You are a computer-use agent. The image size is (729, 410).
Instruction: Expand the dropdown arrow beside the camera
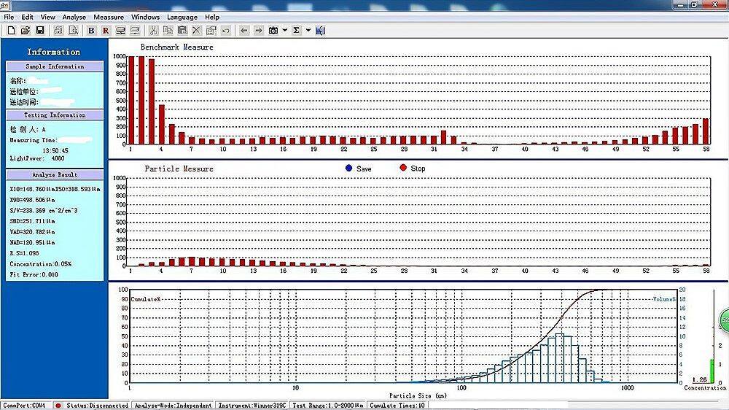[x=284, y=31]
